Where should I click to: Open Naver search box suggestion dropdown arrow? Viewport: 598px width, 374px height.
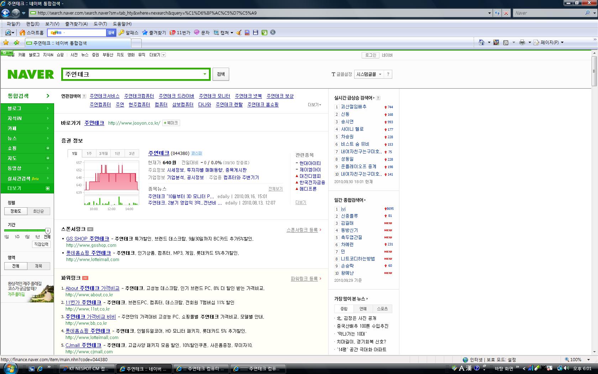pos(205,74)
